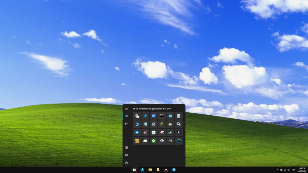Launch the 7-Zip tile
The height and width of the screenshot is (173, 308).
tap(170, 141)
